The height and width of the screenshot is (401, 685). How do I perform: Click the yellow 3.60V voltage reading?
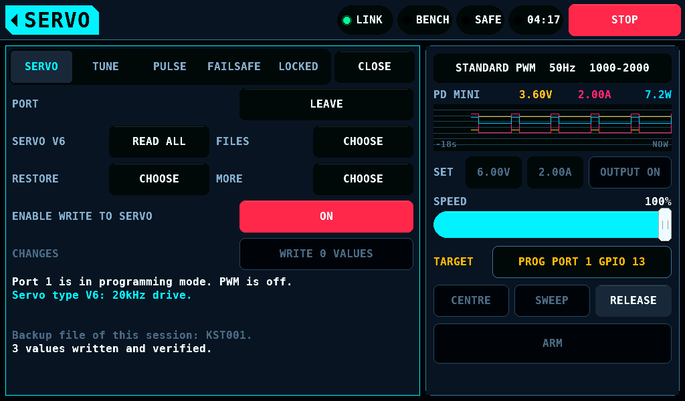pos(535,95)
